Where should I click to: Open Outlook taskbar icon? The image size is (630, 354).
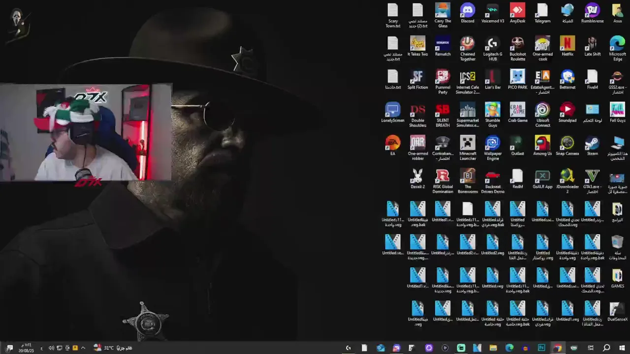(x=380, y=348)
